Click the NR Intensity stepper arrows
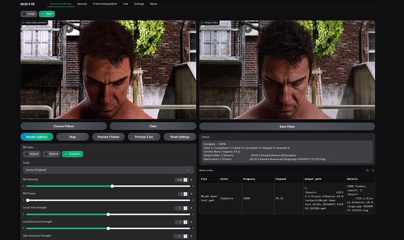Screen dimensions: 404x240 (x=185, y=180)
